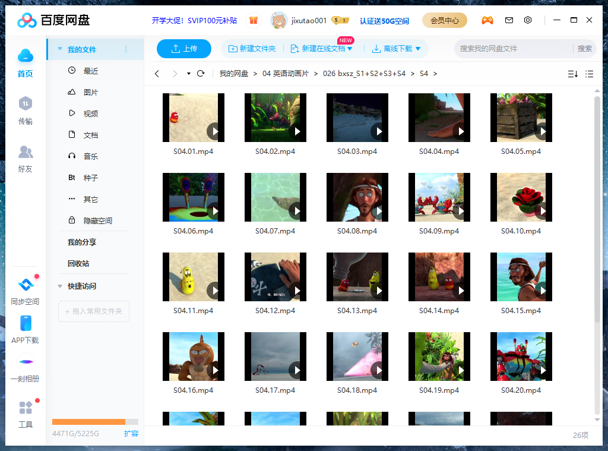Go back with the left arrow

tap(157, 73)
